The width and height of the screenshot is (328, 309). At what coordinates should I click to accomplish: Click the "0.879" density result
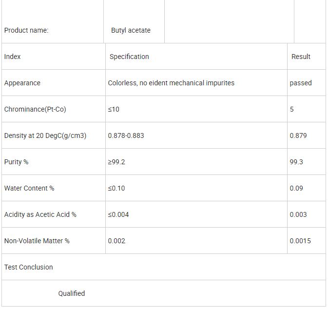(x=298, y=135)
